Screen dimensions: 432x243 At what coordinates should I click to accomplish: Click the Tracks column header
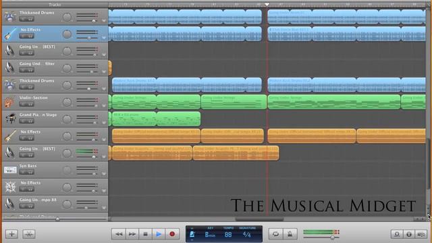point(55,5)
